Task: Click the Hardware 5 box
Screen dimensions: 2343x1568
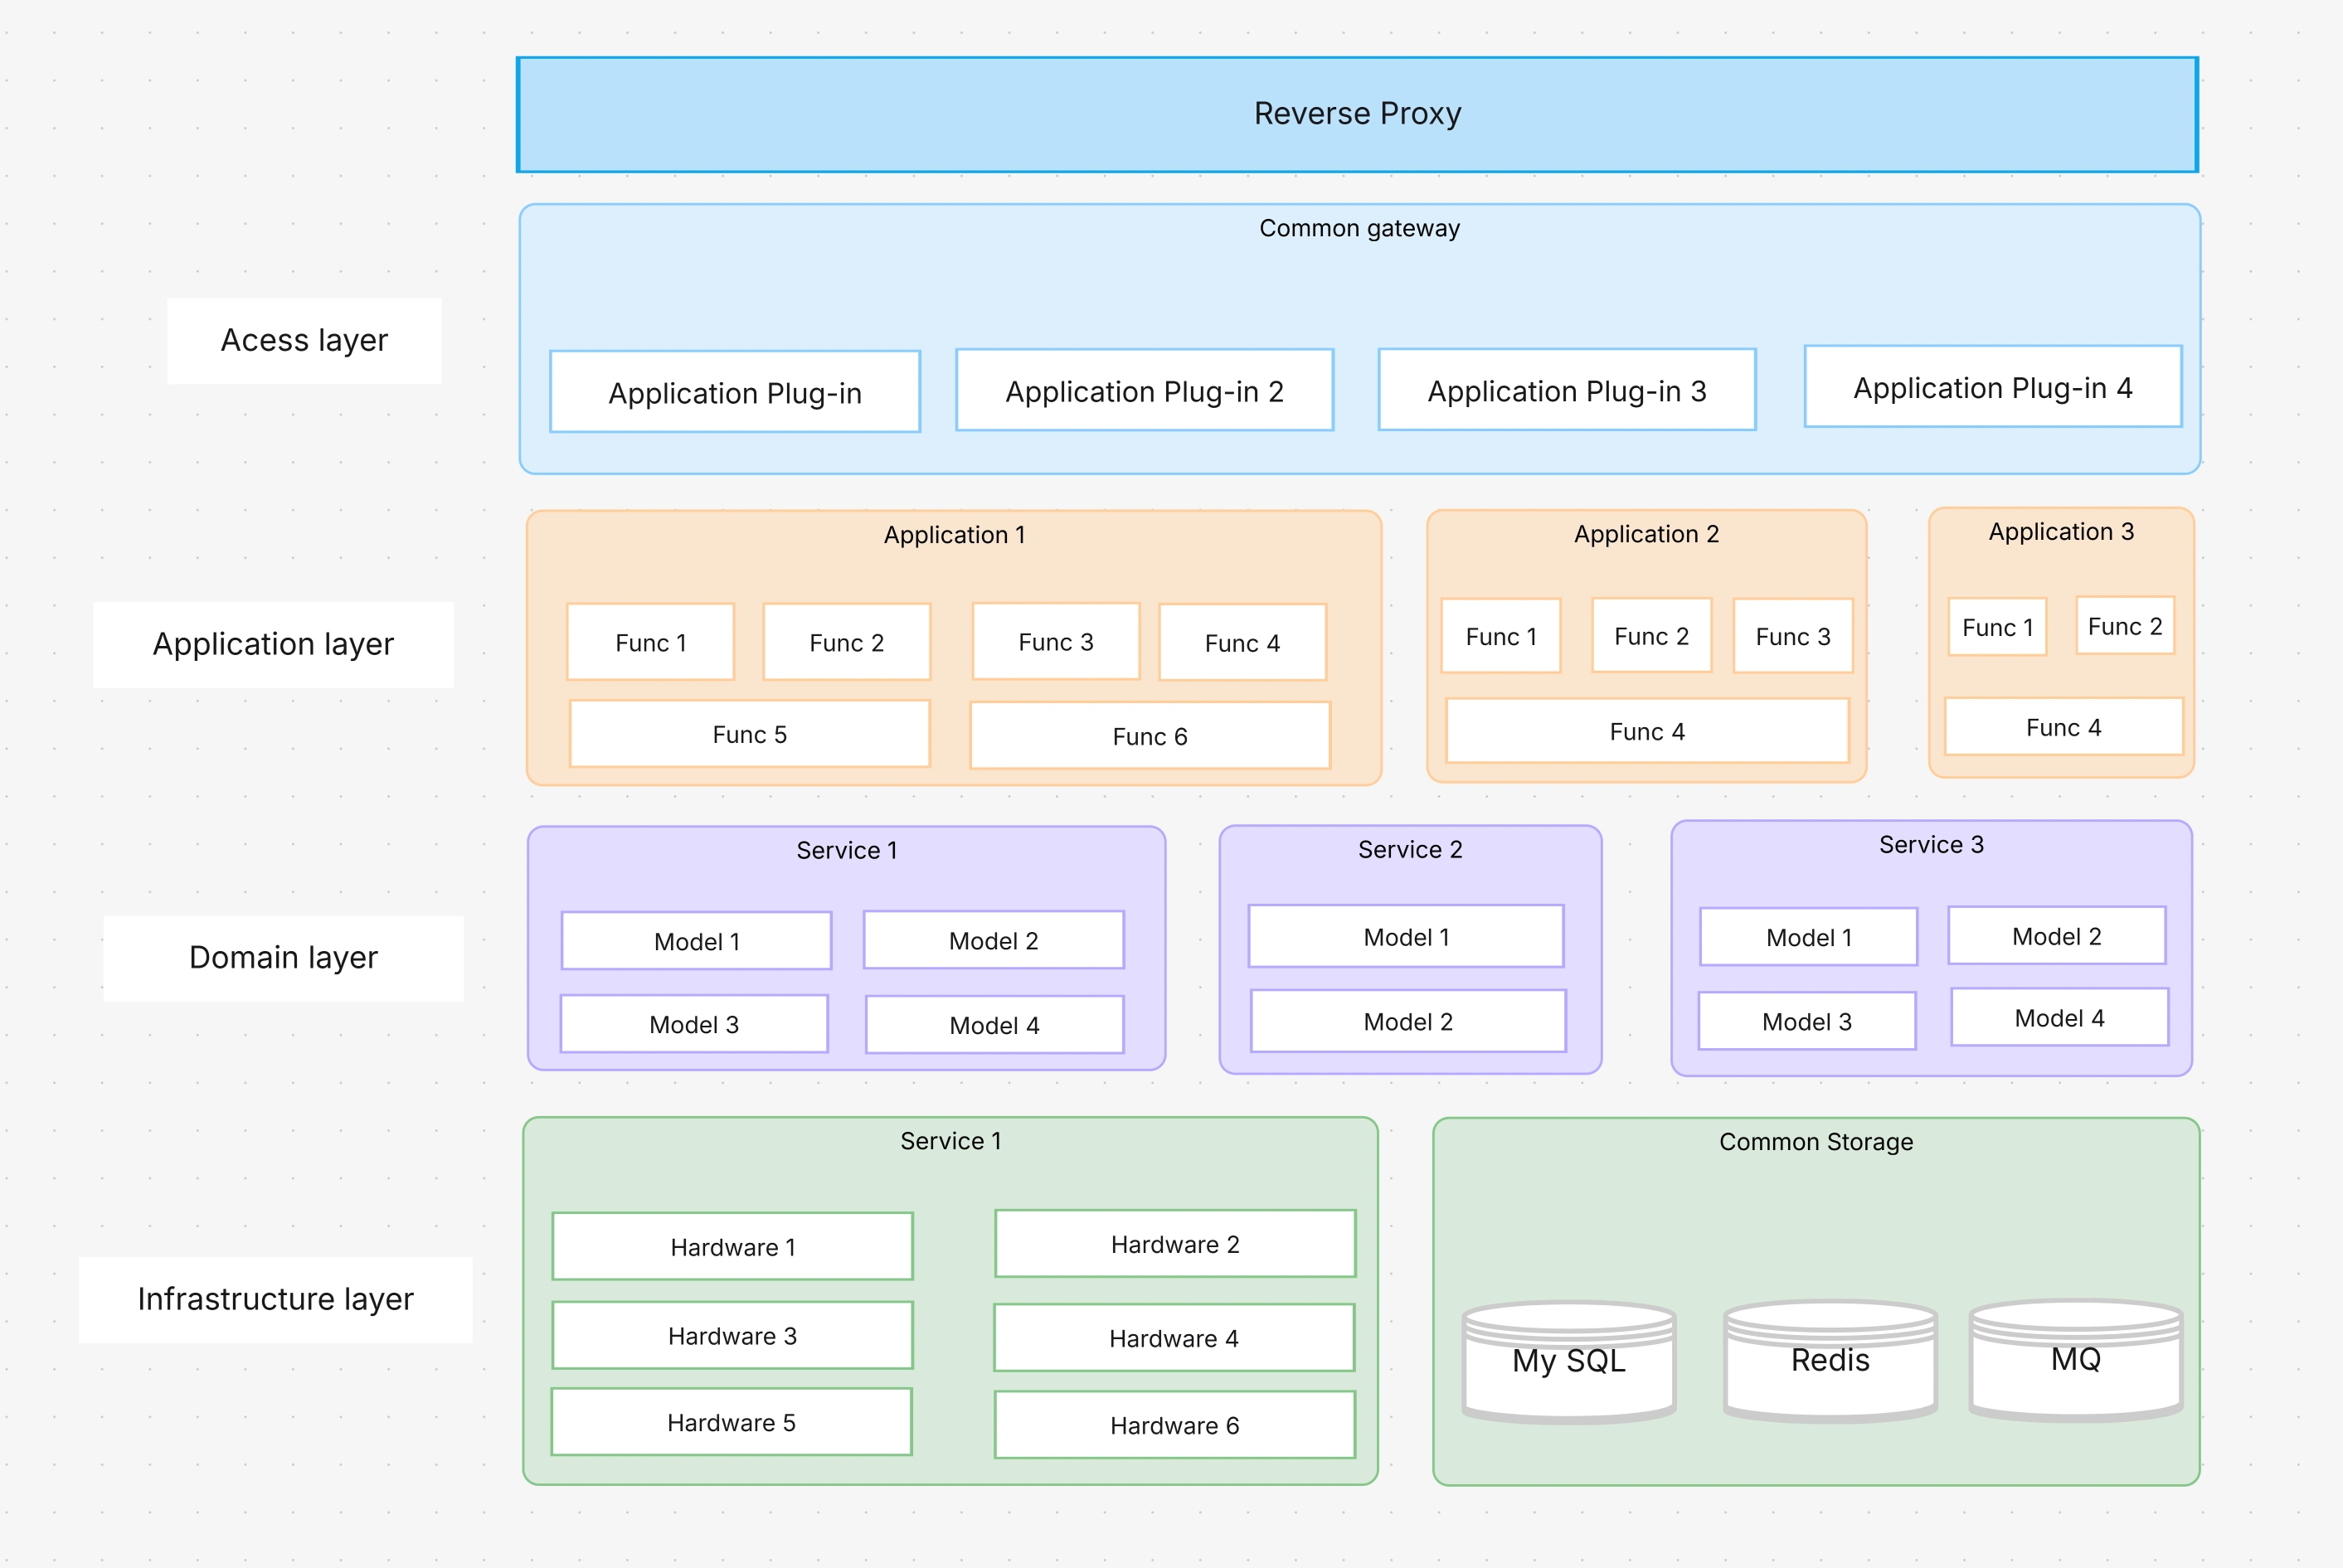Action: coord(731,1422)
